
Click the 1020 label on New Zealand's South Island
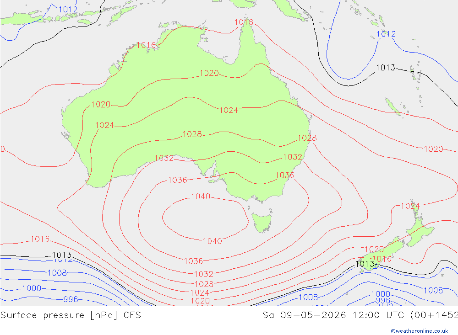coord(374,249)
